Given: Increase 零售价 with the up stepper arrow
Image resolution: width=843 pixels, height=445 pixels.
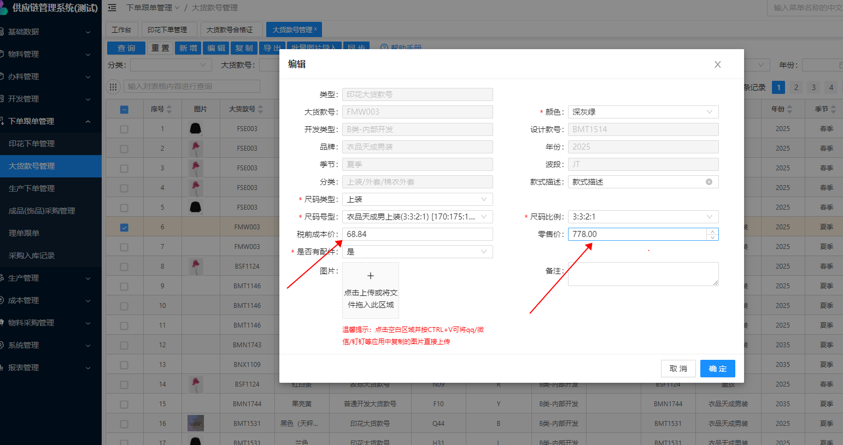Looking at the screenshot, I should click(712, 231).
